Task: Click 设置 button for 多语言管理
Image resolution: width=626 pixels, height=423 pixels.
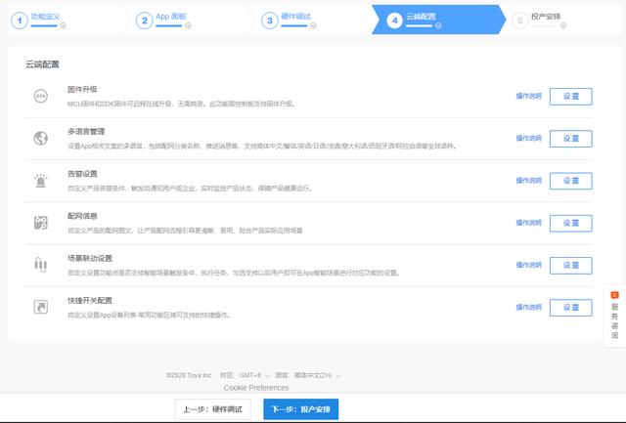Action: coord(571,139)
